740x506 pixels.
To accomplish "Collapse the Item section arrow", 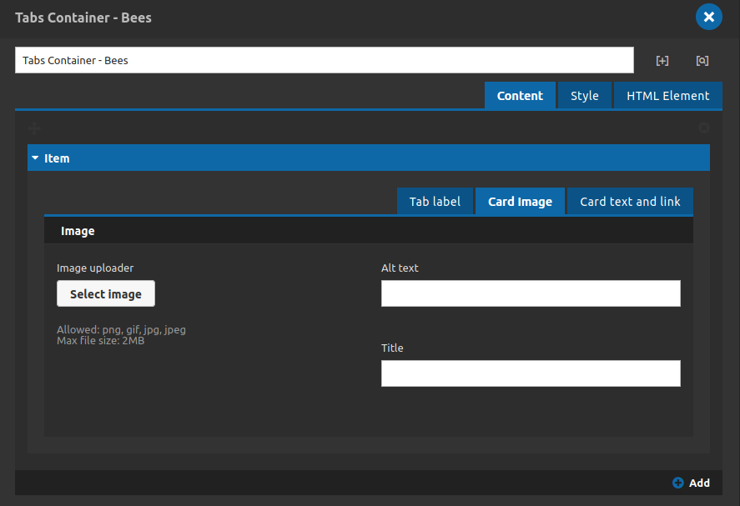I will point(35,158).
